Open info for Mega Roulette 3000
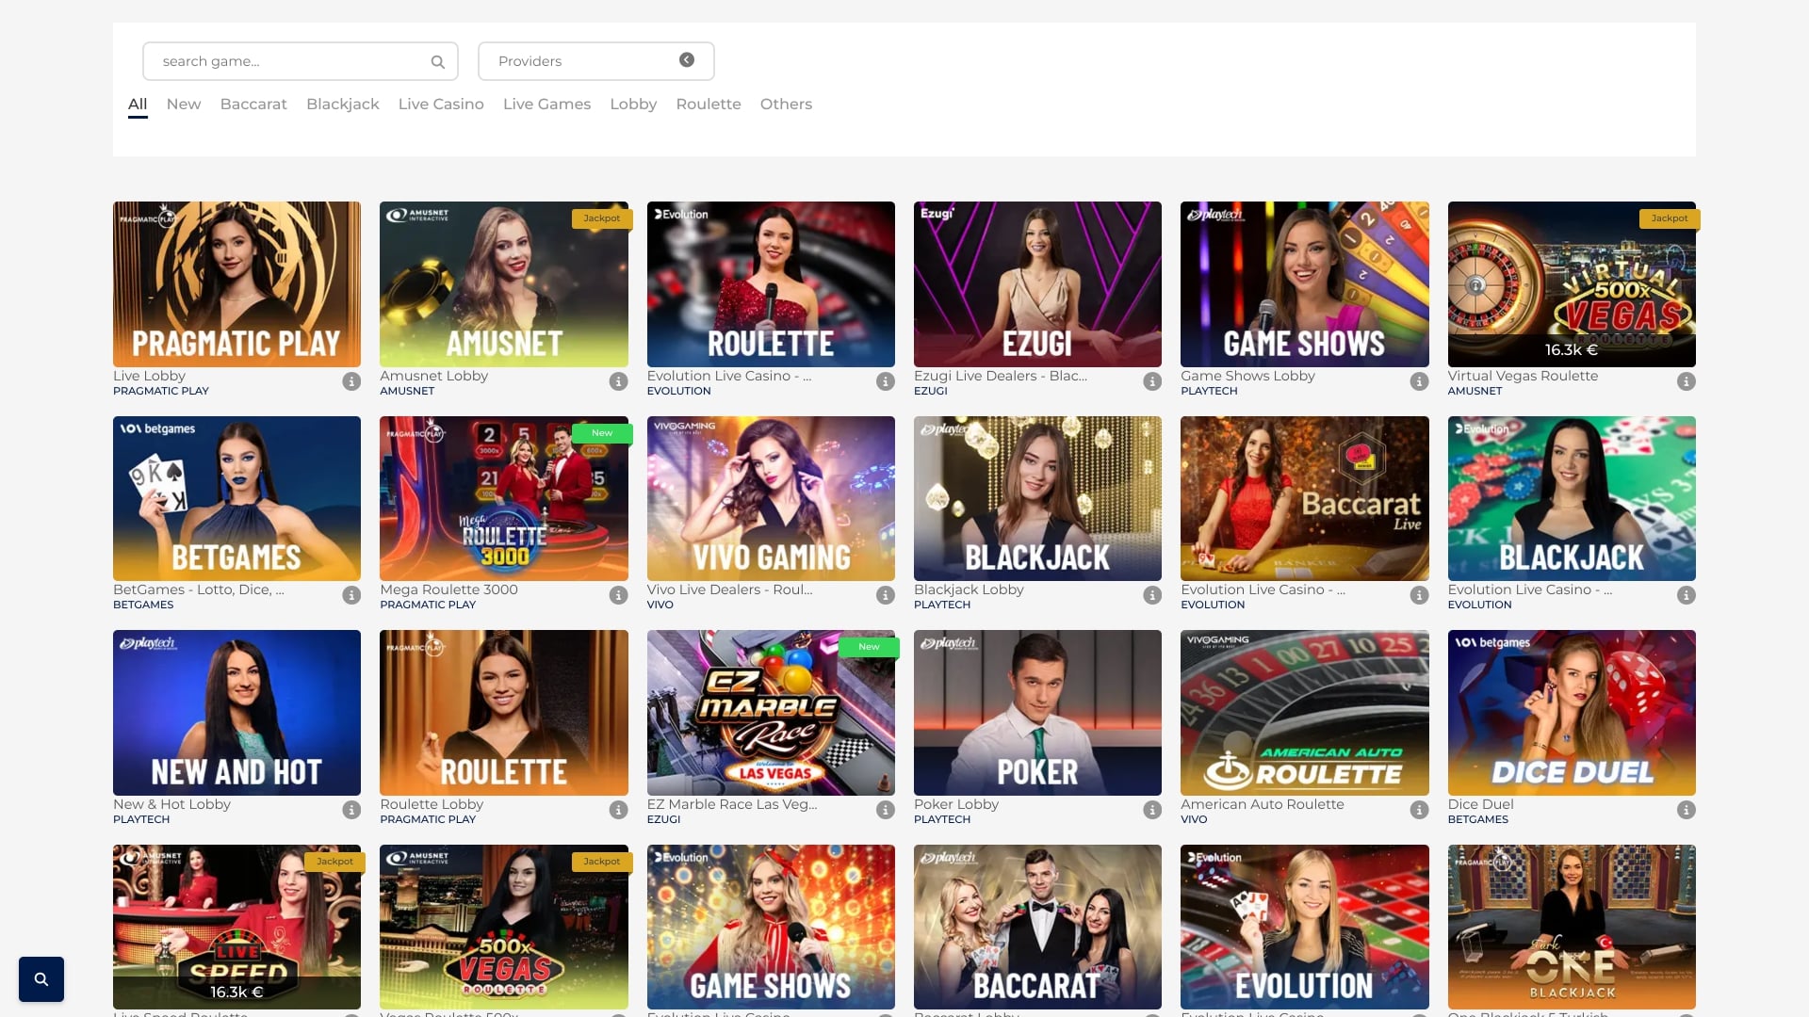The height and width of the screenshot is (1017, 1809). pos(618,596)
